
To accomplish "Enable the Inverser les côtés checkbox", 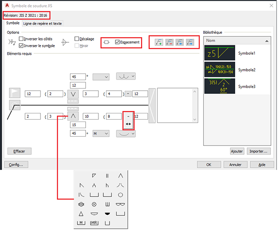I will pos(21,39).
